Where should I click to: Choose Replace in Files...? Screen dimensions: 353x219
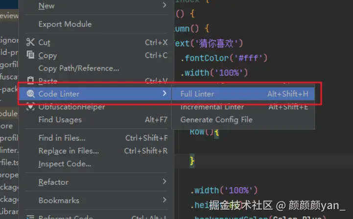[x=96, y=151]
